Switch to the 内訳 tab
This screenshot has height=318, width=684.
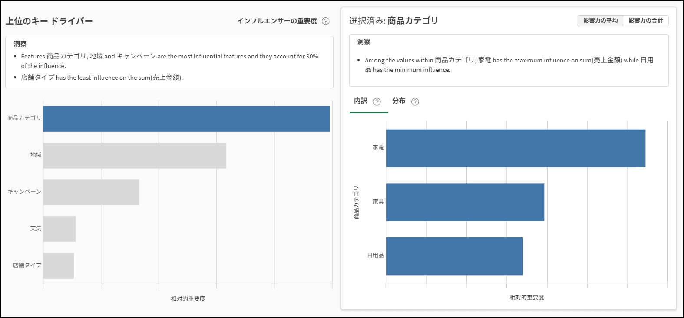tap(360, 101)
